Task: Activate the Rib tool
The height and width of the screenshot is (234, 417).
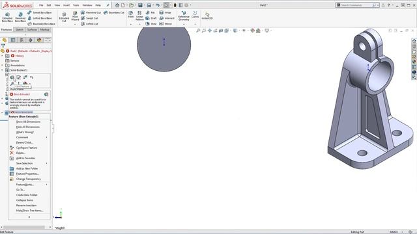Action: (x=150, y=12)
